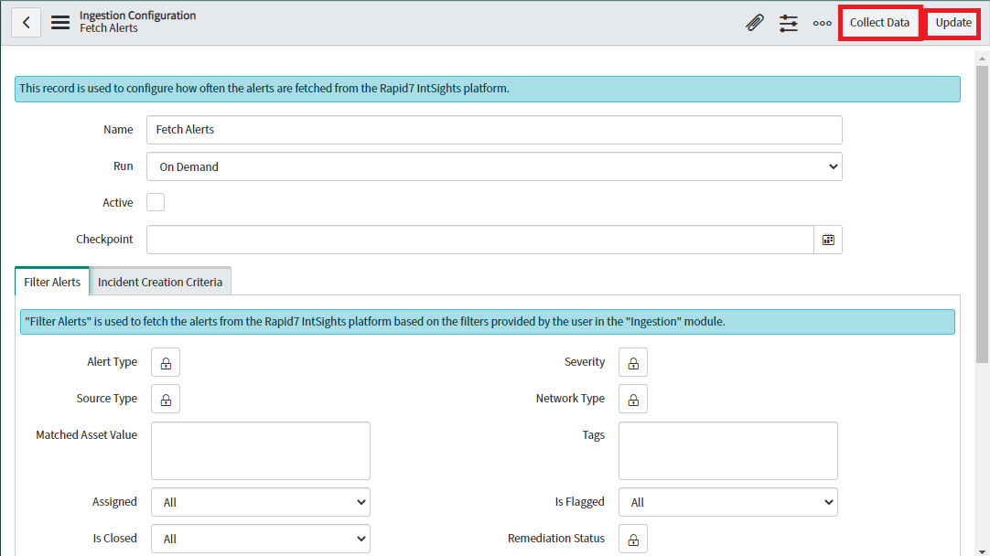Expand the Is Flagged dropdown
Image resolution: width=990 pixels, height=556 pixels.
coord(728,502)
